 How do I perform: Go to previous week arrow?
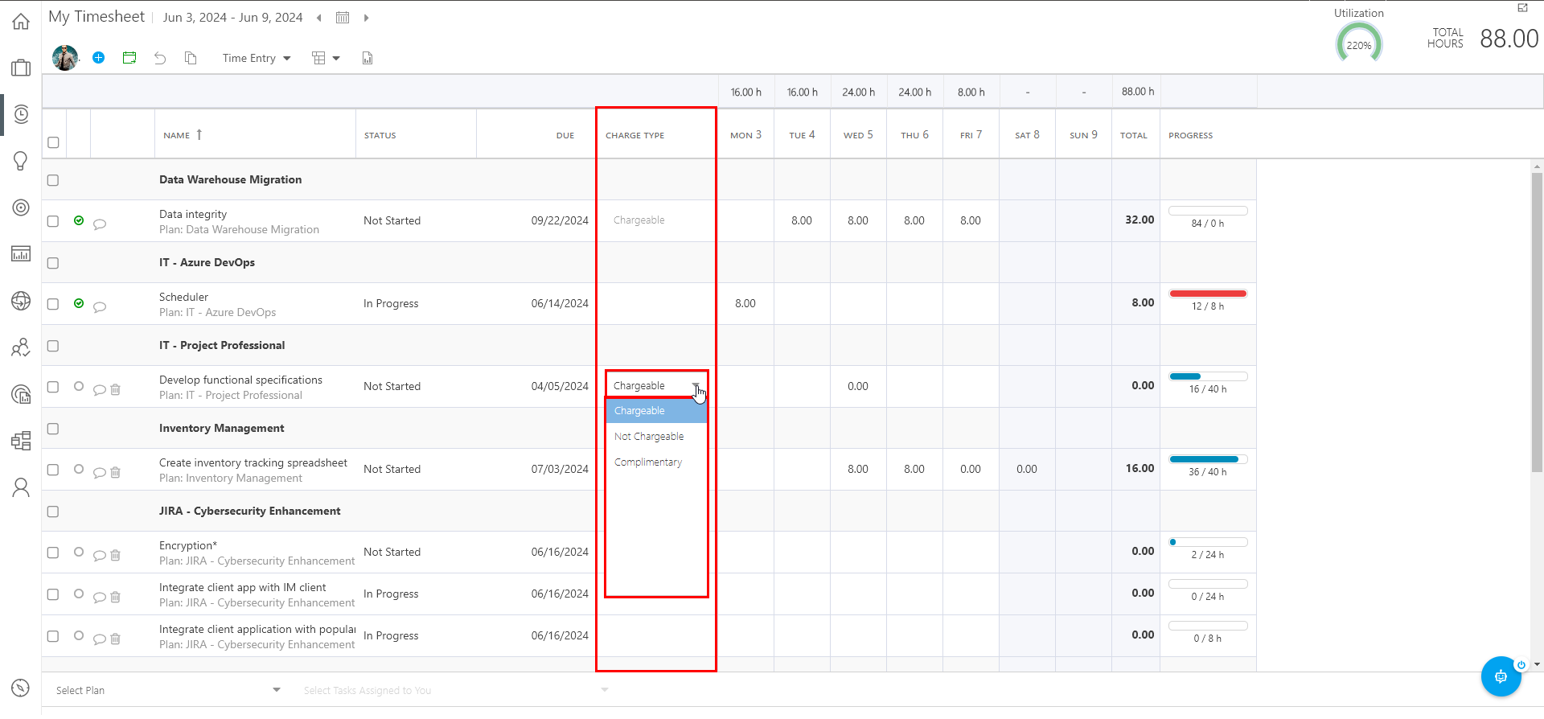(x=318, y=18)
